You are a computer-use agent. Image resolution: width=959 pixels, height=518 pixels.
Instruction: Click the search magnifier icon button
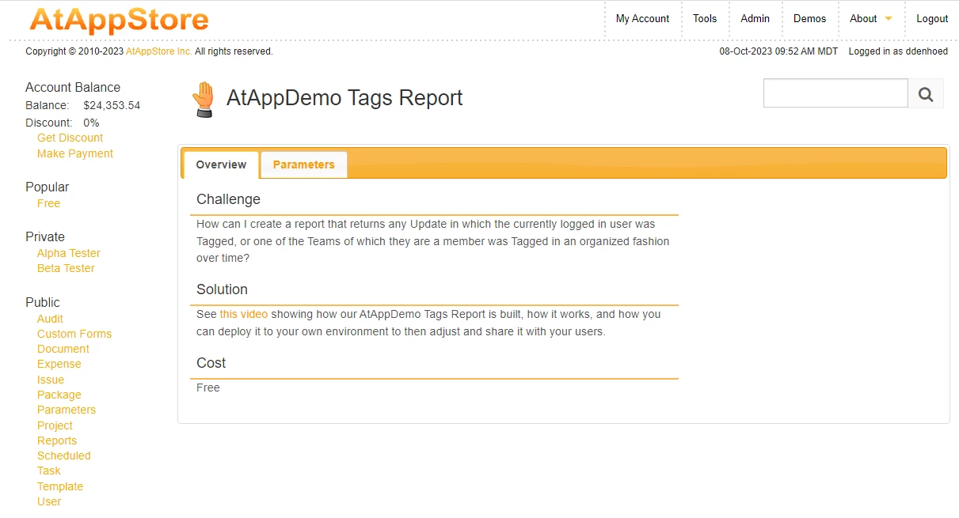click(926, 94)
